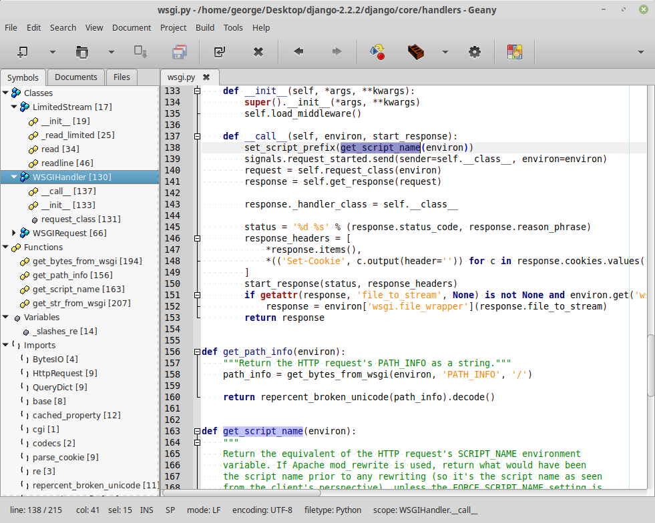Screen dimensions: 655x523
Task: Click the Compile toolbar icon
Action: 377,52
